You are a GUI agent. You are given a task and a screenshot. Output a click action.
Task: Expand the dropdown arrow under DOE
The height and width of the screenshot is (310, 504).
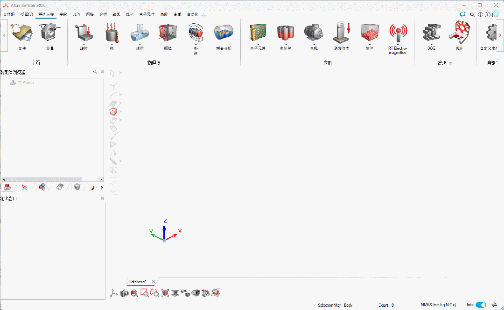pyautogui.click(x=431, y=45)
